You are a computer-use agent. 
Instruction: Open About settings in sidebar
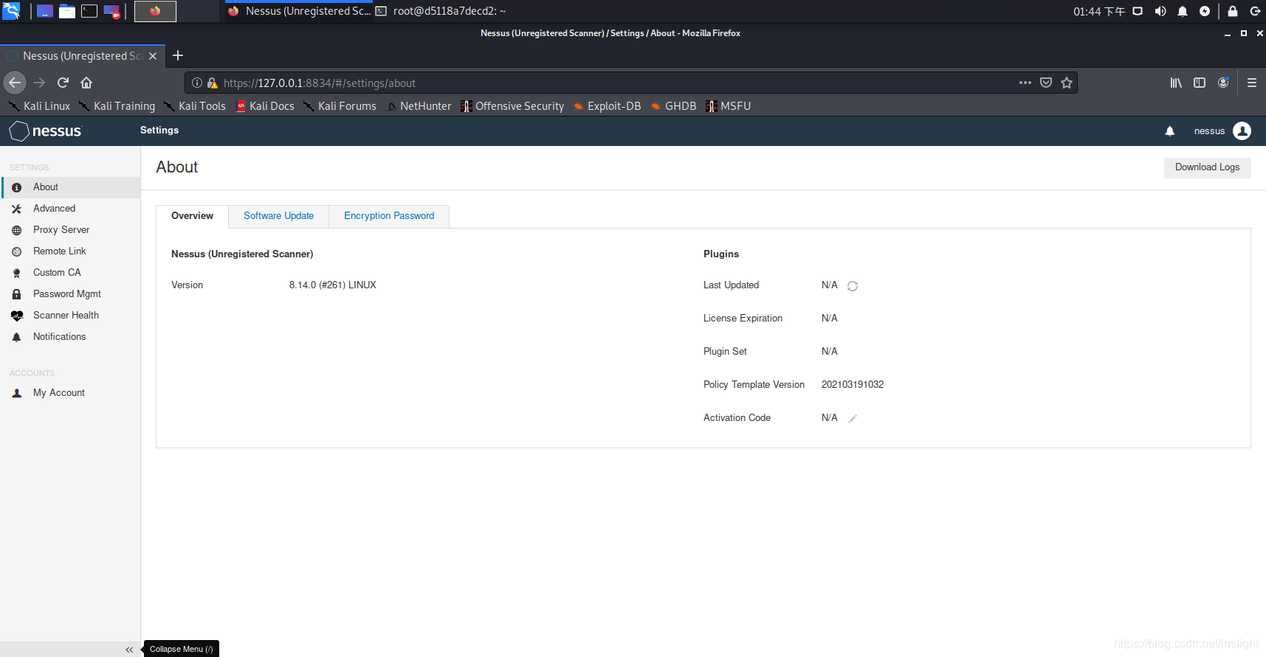pos(70,187)
